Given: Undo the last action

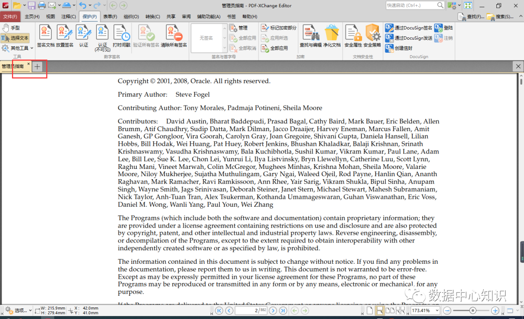Looking at the screenshot, I should [x=82, y=5].
